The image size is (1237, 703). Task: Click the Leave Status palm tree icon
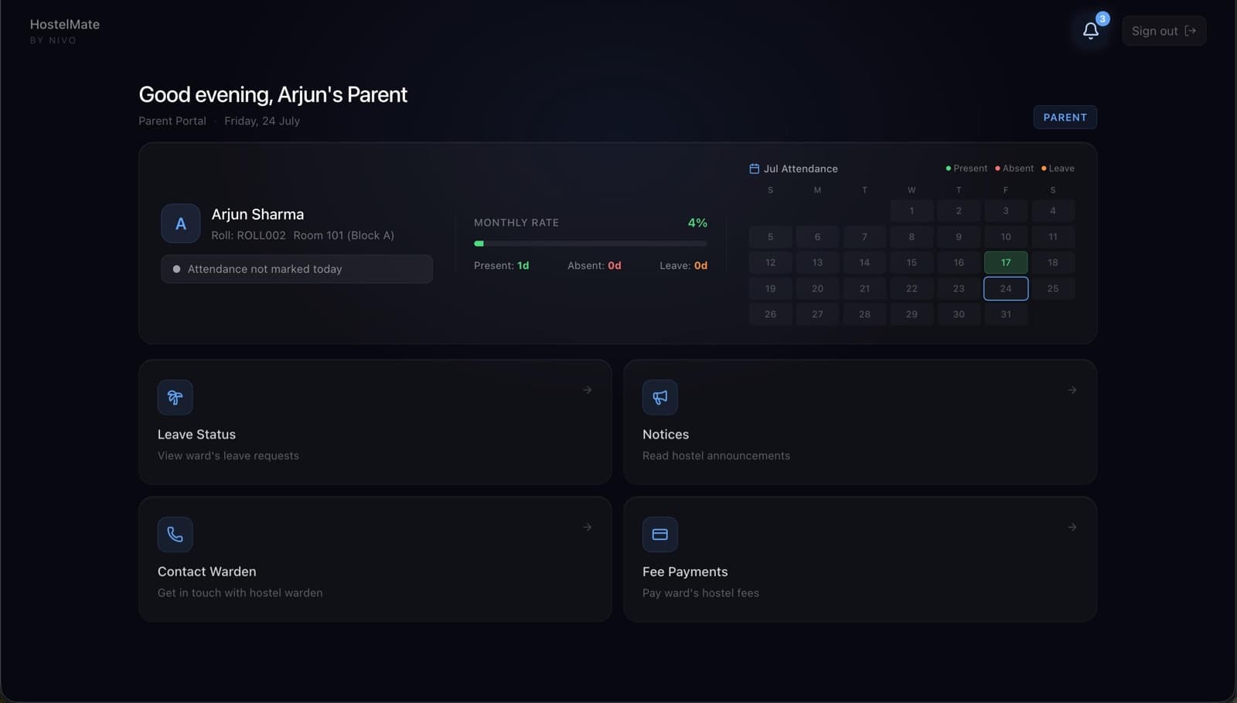click(175, 398)
